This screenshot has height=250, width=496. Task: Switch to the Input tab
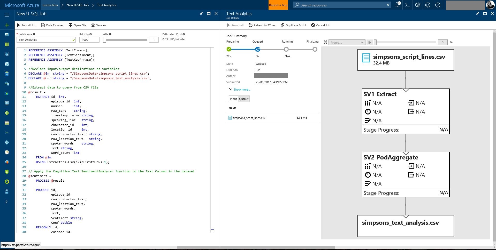pos(233,99)
